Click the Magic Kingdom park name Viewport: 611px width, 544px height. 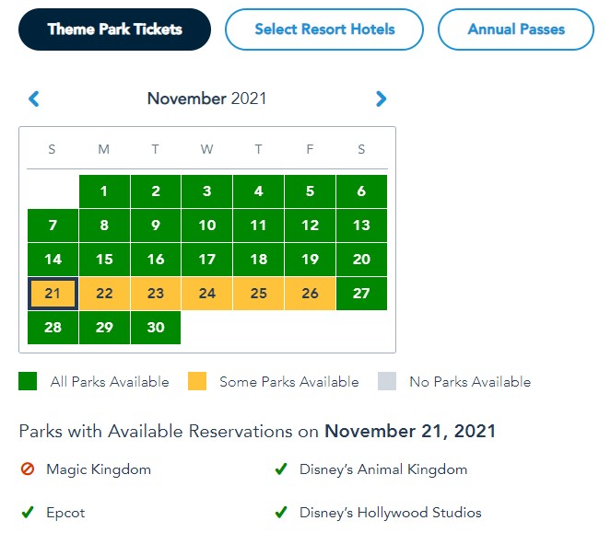pos(99,469)
